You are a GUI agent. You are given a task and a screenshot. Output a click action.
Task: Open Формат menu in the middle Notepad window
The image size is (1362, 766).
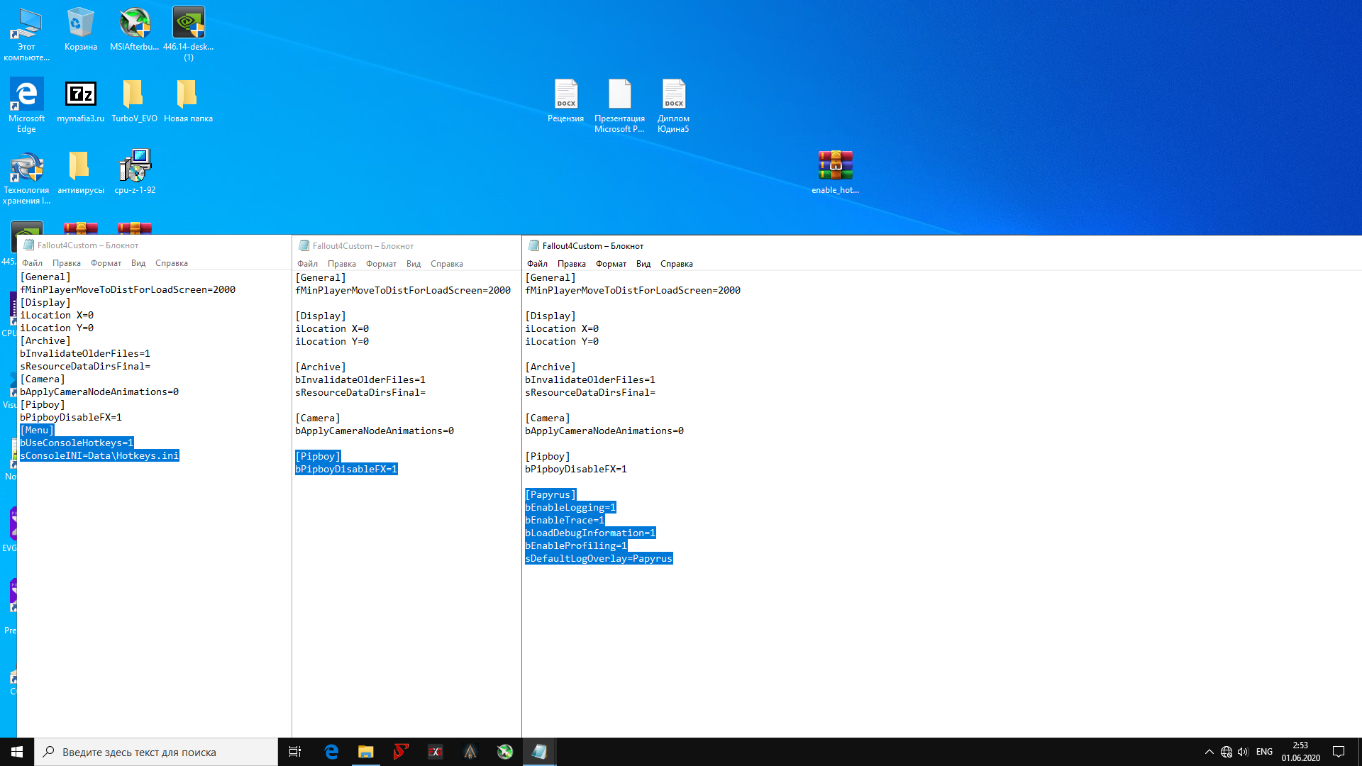tap(381, 264)
